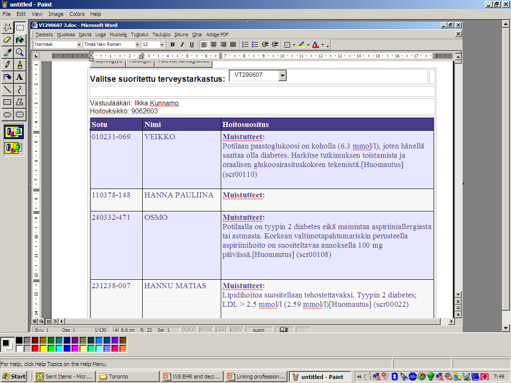The width and height of the screenshot is (511, 383).
Task: Select the Text tool
Action: (20, 77)
